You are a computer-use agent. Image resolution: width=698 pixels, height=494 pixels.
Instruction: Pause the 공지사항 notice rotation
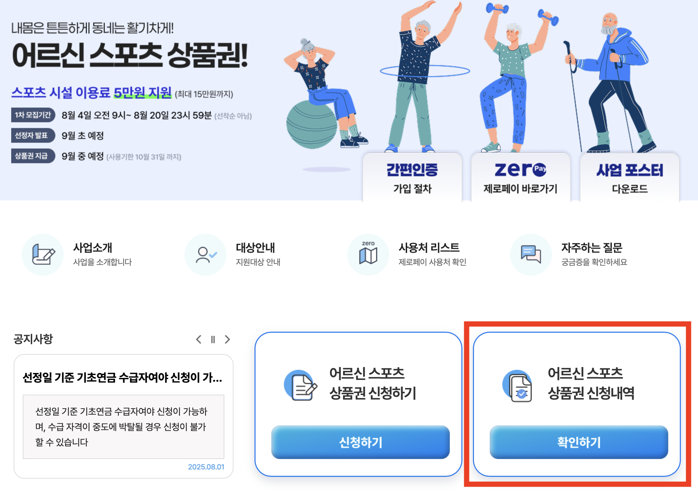[213, 339]
